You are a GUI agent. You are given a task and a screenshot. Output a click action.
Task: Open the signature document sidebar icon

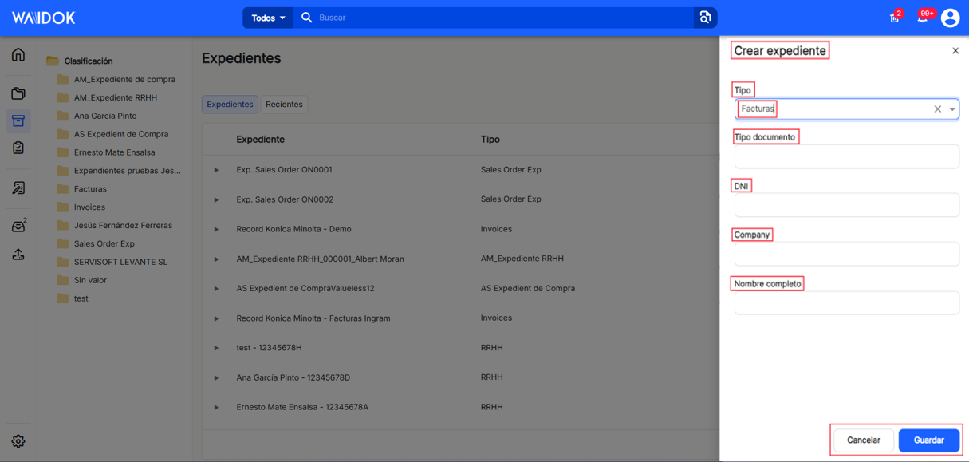point(18,188)
